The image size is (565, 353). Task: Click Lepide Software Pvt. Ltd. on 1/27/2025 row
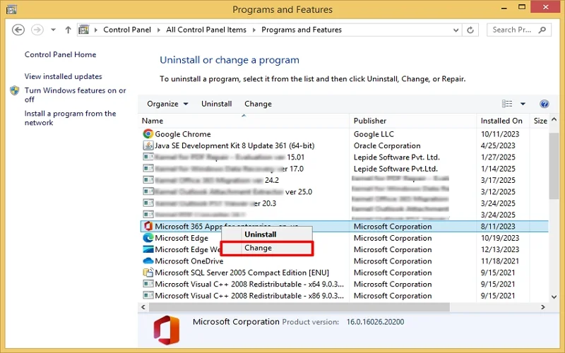pos(396,157)
